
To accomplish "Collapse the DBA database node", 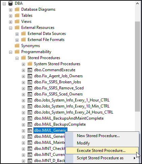I will 4,4.
